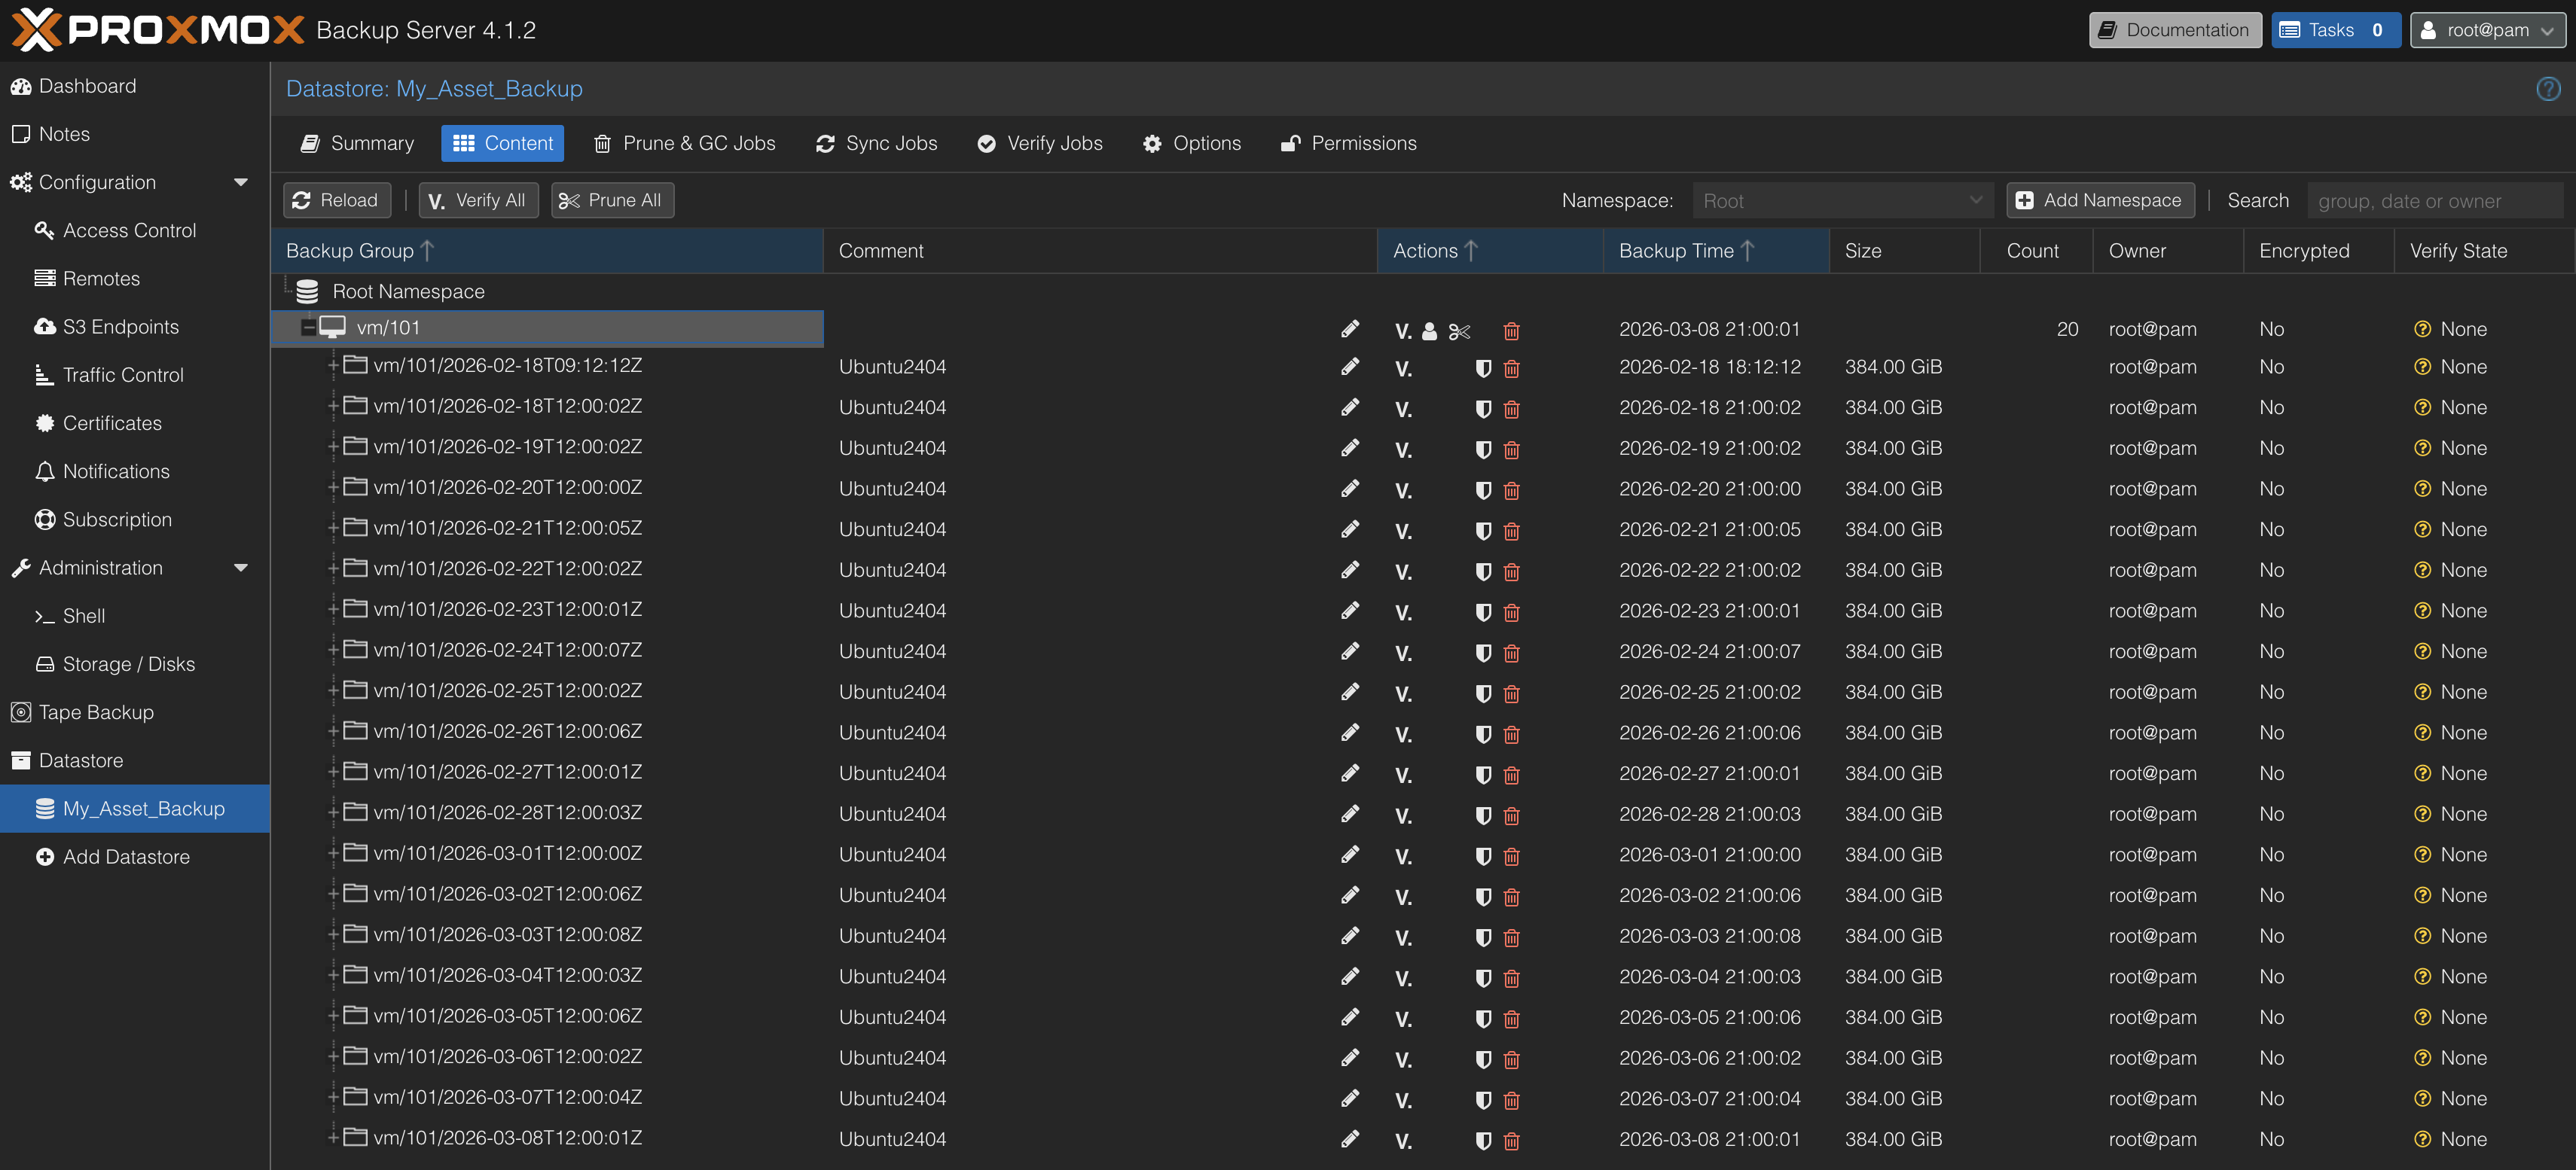
Task: Delete the 2026-02-18T09:12:12Z snapshot with the trash icon
Action: click(1511, 368)
